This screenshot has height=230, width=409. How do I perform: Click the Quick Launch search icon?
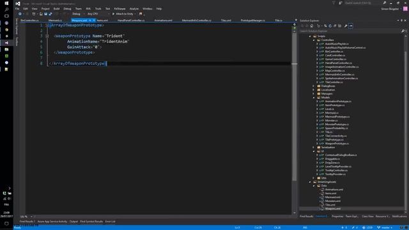[x=385, y=3]
